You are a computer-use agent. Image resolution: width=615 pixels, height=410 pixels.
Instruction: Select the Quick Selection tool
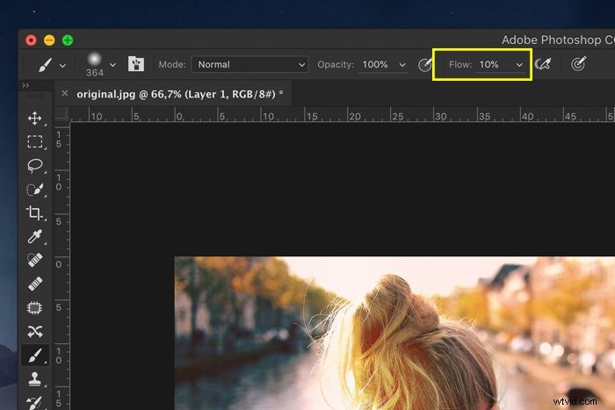[35, 190]
